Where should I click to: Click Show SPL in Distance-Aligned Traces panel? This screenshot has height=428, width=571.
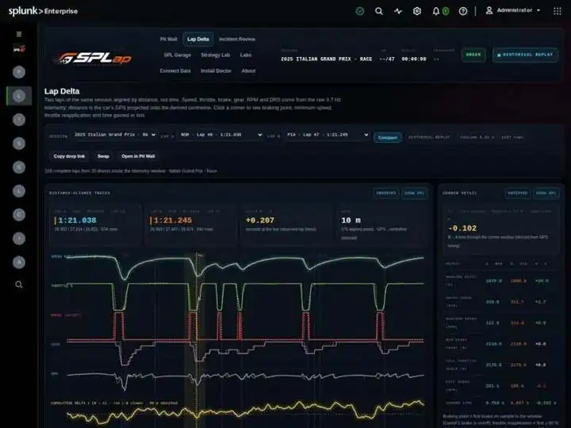pyautogui.click(x=415, y=193)
